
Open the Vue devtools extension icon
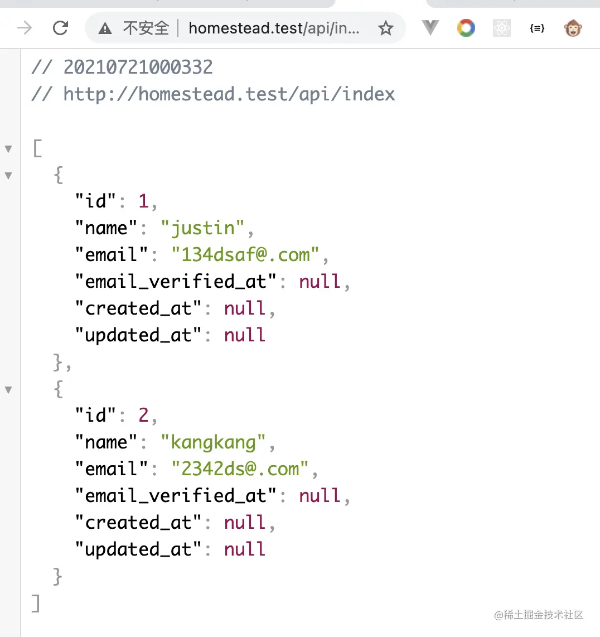point(430,28)
